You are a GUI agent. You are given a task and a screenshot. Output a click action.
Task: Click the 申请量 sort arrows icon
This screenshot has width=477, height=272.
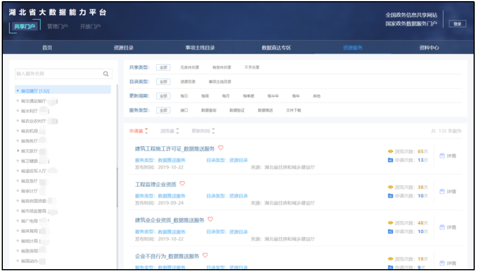[147, 131]
